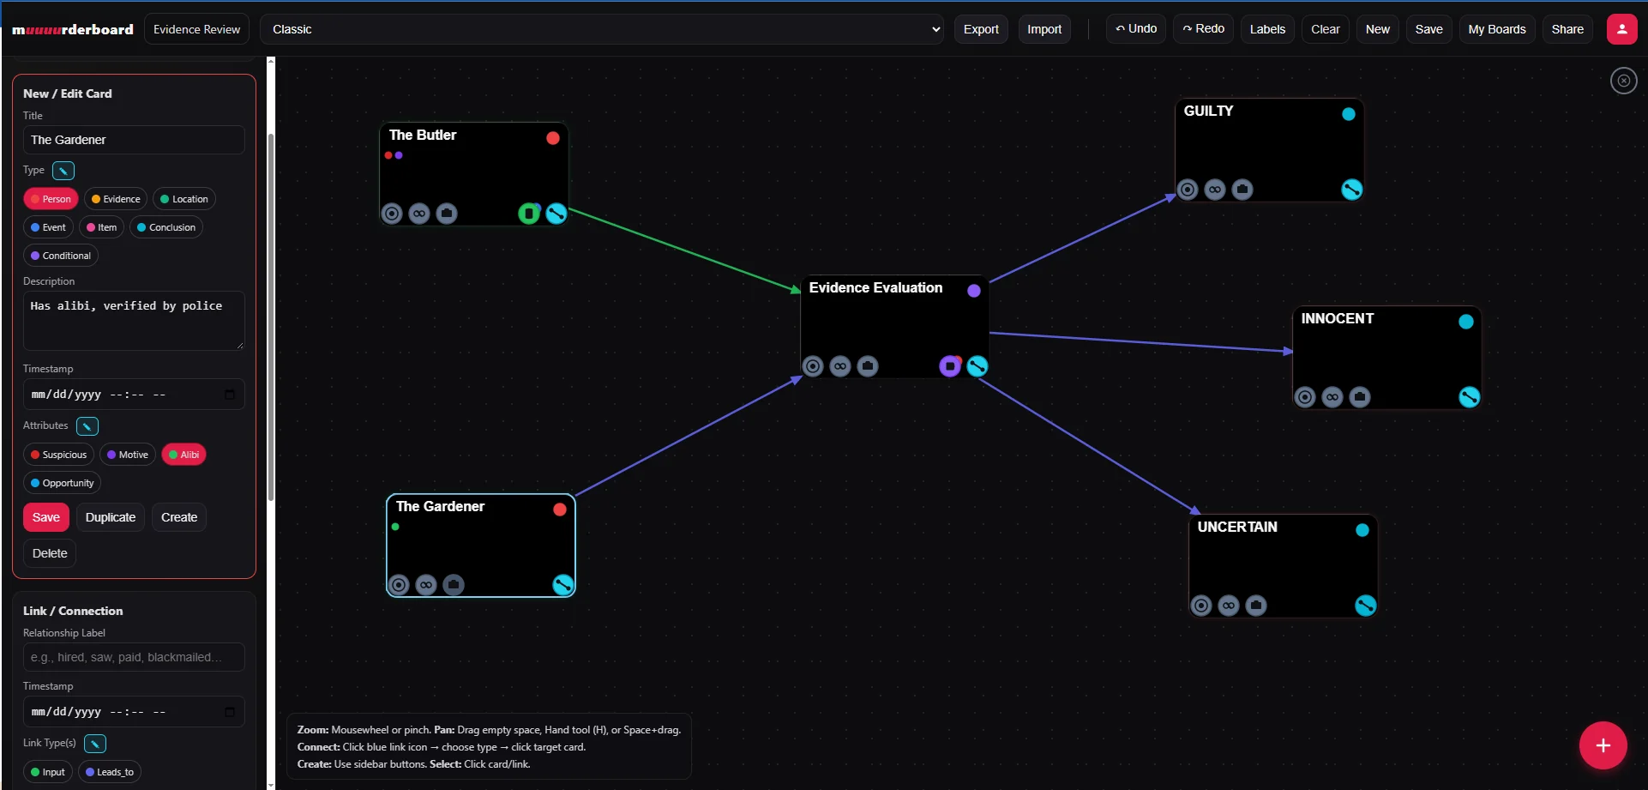1648x790 pixels.
Task: Click the blue link icon on The Gardener card
Action: [x=563, y=585]
